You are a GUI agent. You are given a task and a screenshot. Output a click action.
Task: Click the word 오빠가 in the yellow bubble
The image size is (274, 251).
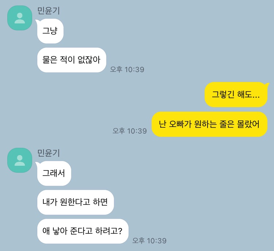point(180,124)
